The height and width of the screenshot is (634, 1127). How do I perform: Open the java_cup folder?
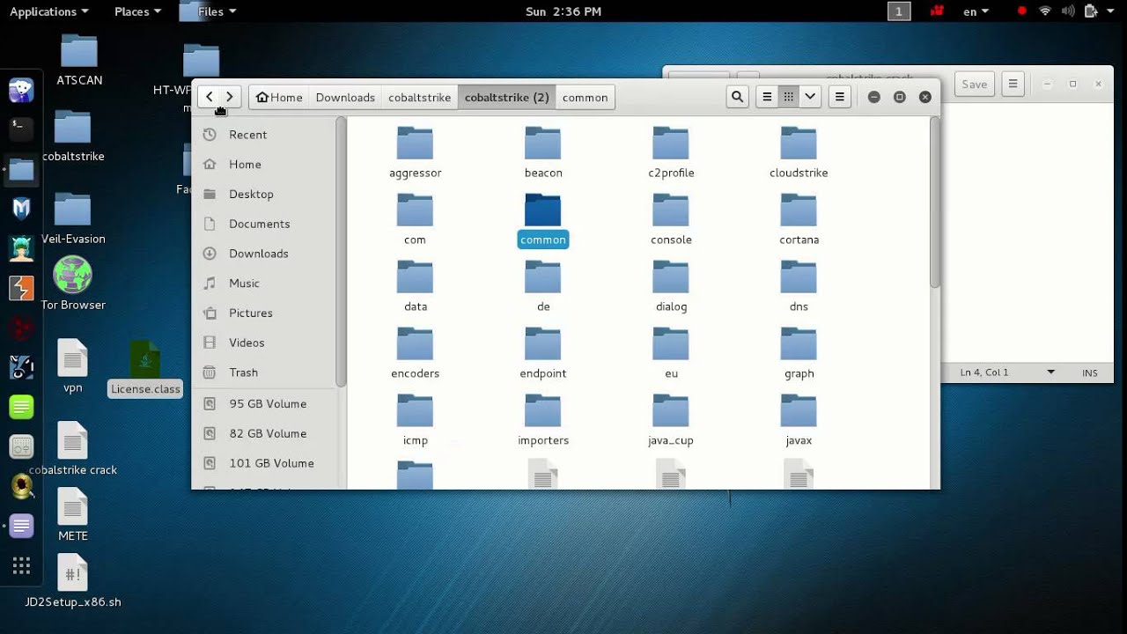click(x=671, y=420)
